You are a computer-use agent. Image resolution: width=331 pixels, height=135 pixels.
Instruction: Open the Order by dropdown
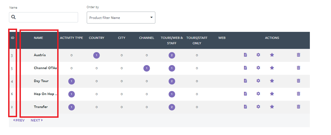[121, 18]
